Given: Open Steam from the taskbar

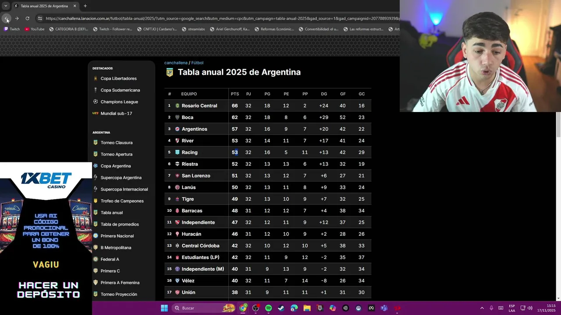Looking at the screenshot, I should [281, 308].
